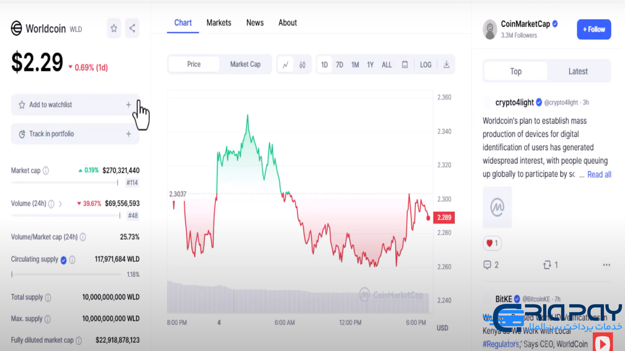Open comments on crypto4light post

tap(491, 265)
